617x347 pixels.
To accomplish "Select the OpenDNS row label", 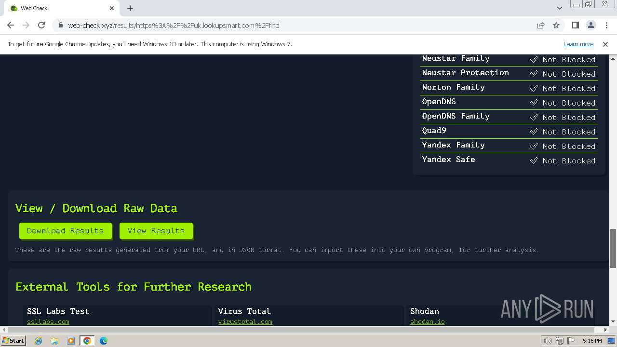I will point(439,102).
